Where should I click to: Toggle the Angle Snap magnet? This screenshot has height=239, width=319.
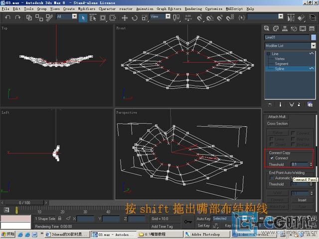point(210,18)
